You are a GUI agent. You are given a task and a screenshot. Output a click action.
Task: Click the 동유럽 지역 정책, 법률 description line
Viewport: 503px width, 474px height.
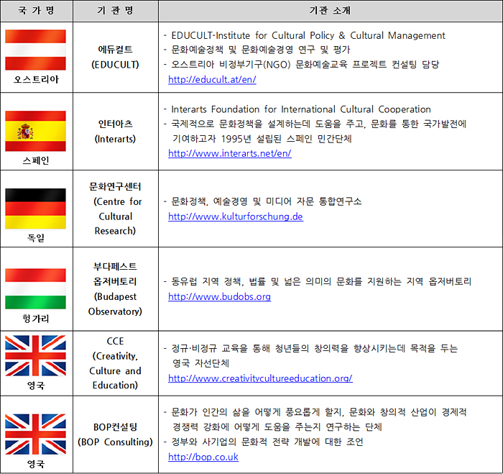321,282
